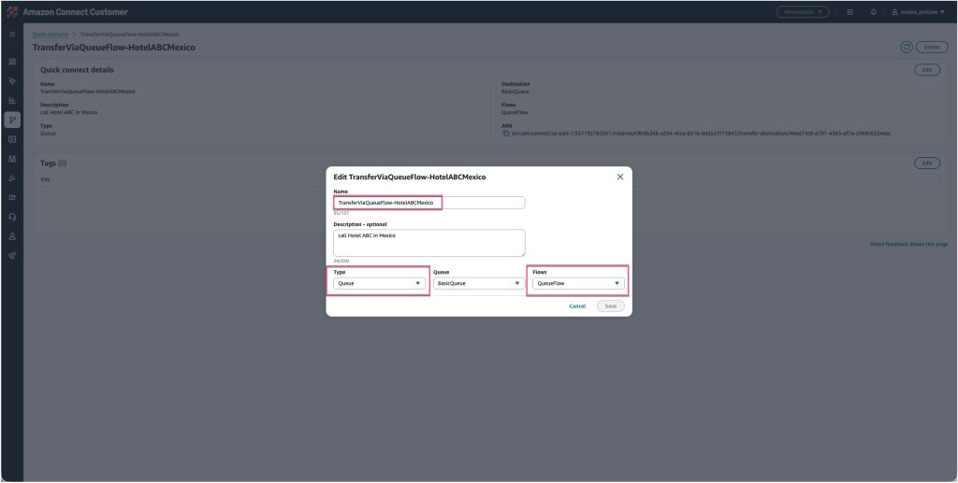The image size is (958, 483).
Task: Click the breadcrumb current page name
Action: (129, 35)
